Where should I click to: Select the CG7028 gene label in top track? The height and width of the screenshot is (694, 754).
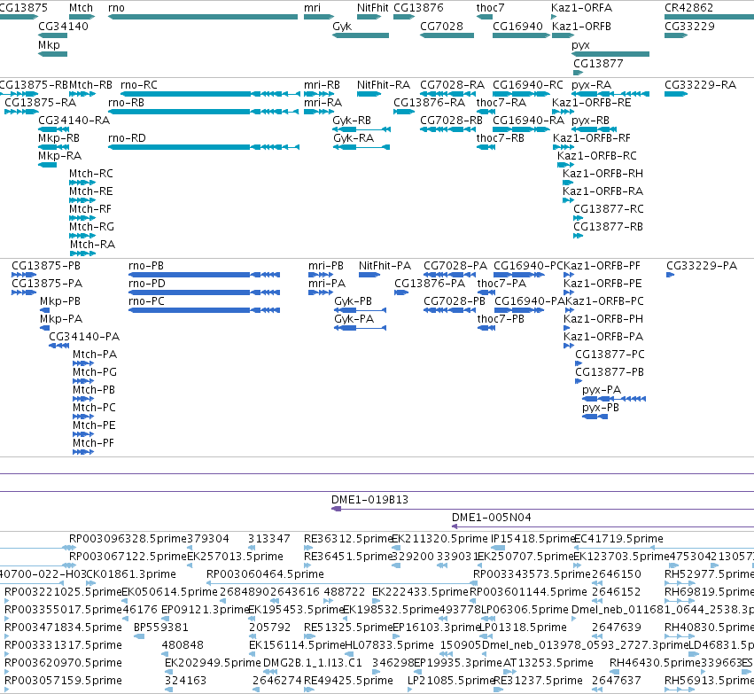pyautogui.click(x=441, y=26)
